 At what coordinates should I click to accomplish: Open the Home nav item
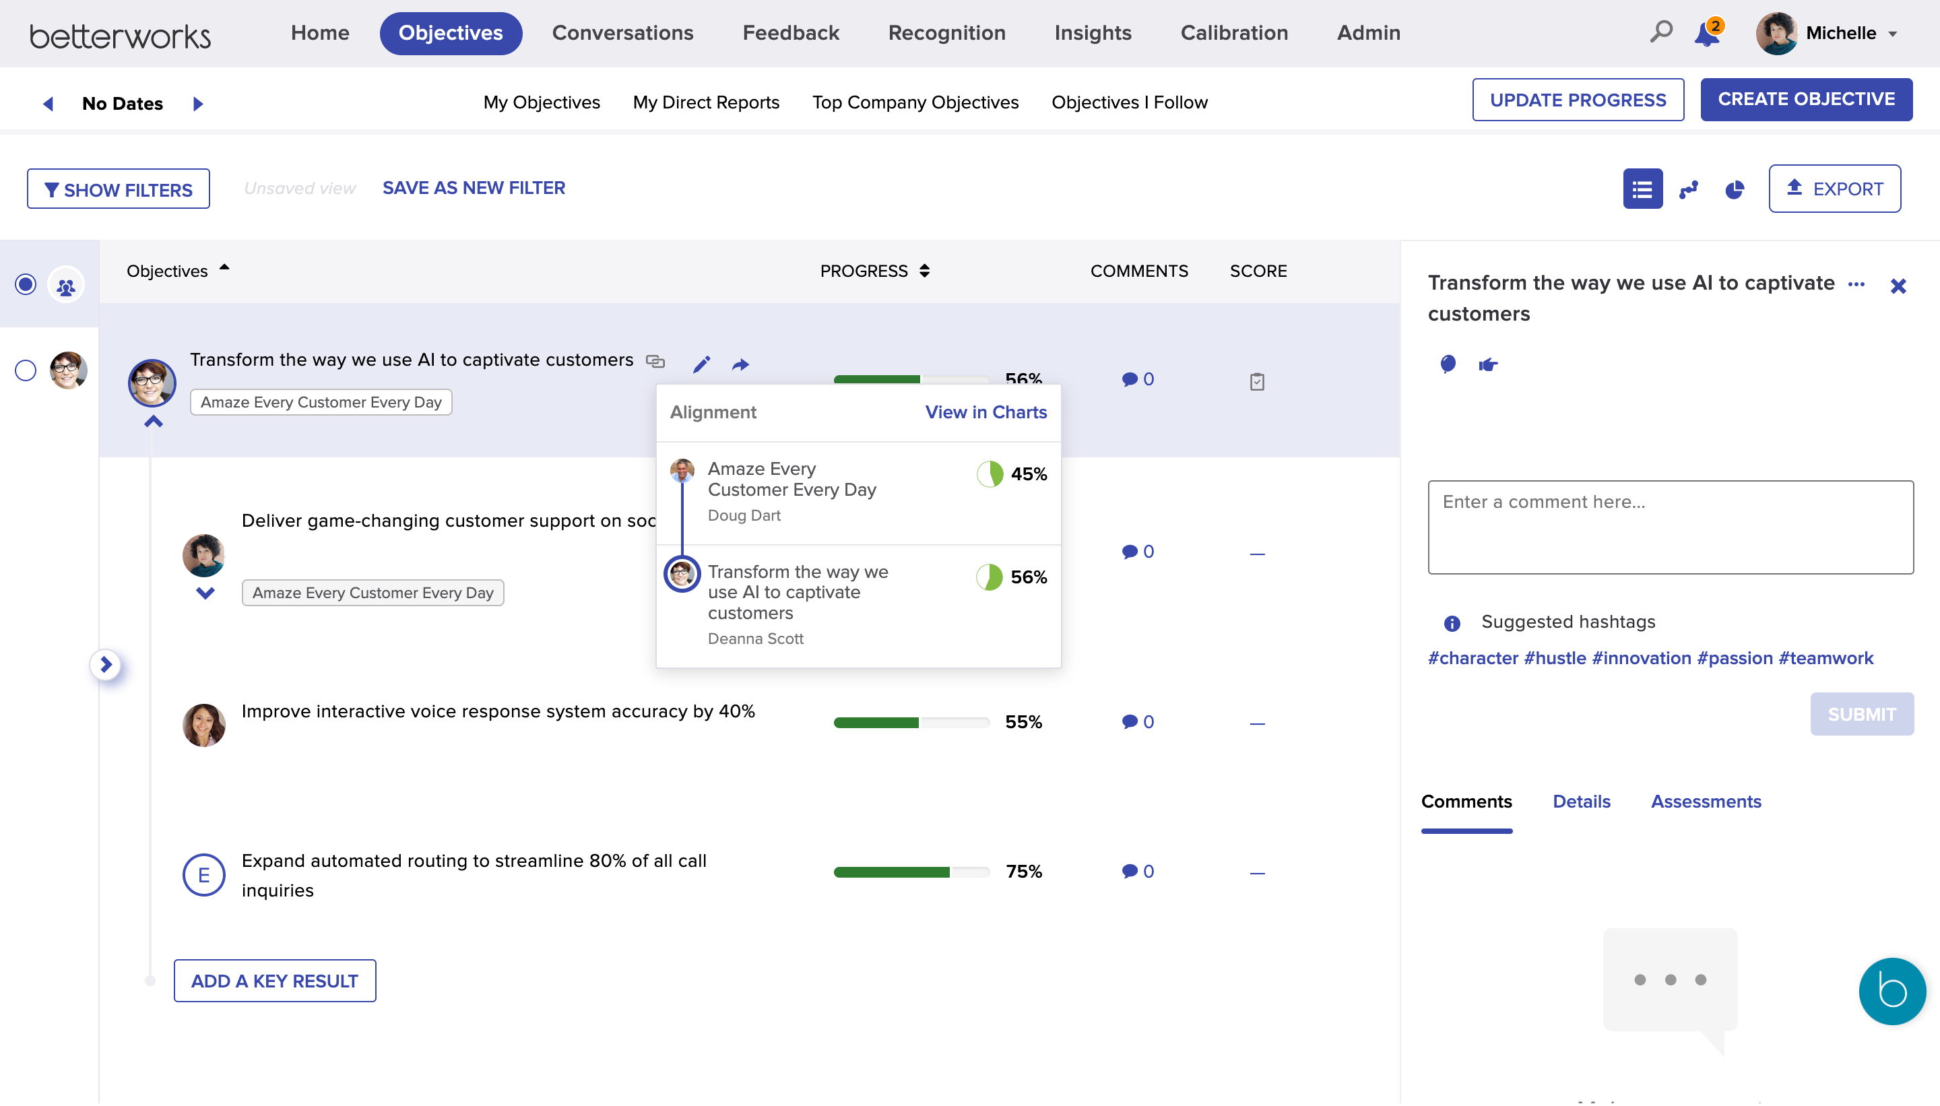click(320, 32)
